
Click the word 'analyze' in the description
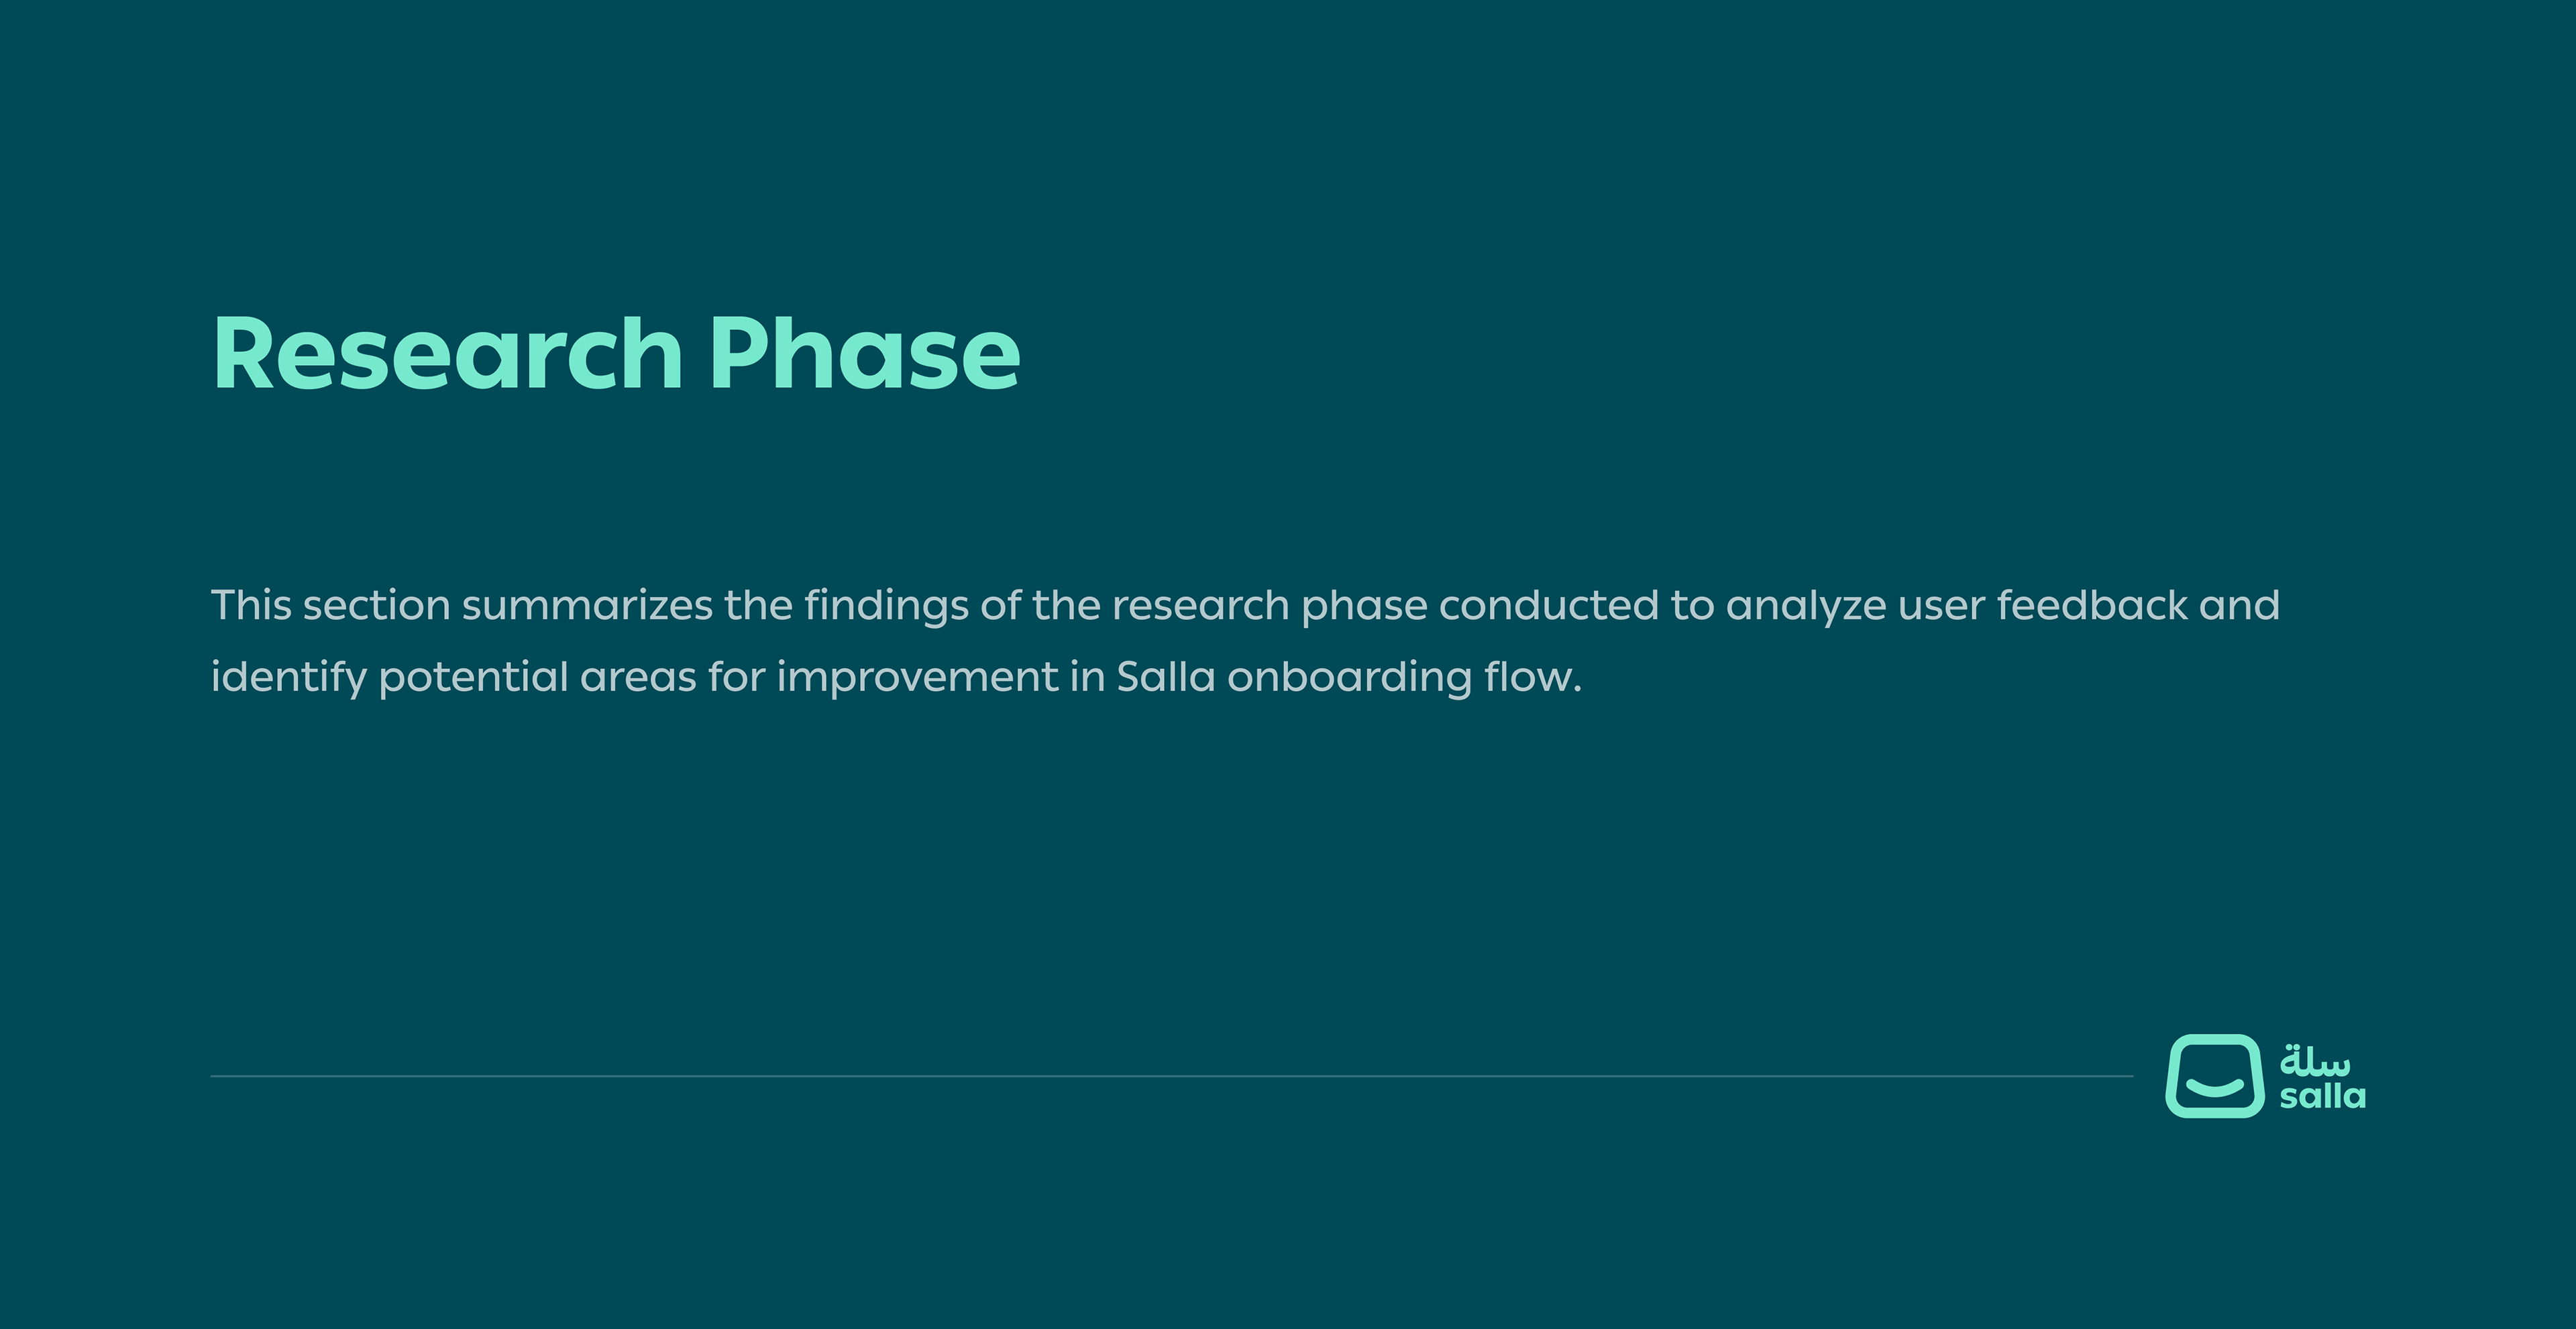[1806, 607]
